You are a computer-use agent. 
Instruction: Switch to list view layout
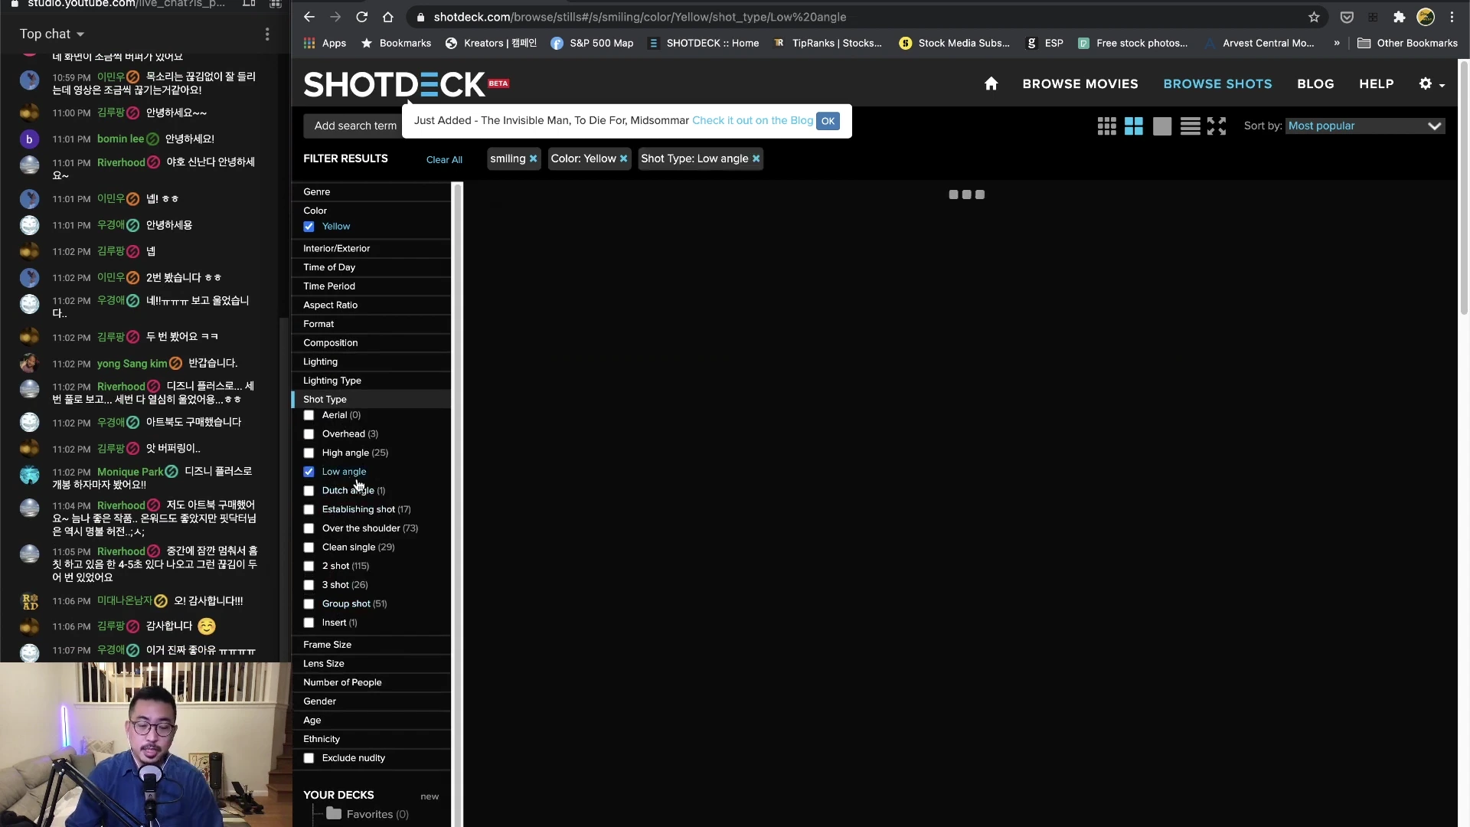coord(1190,126)
